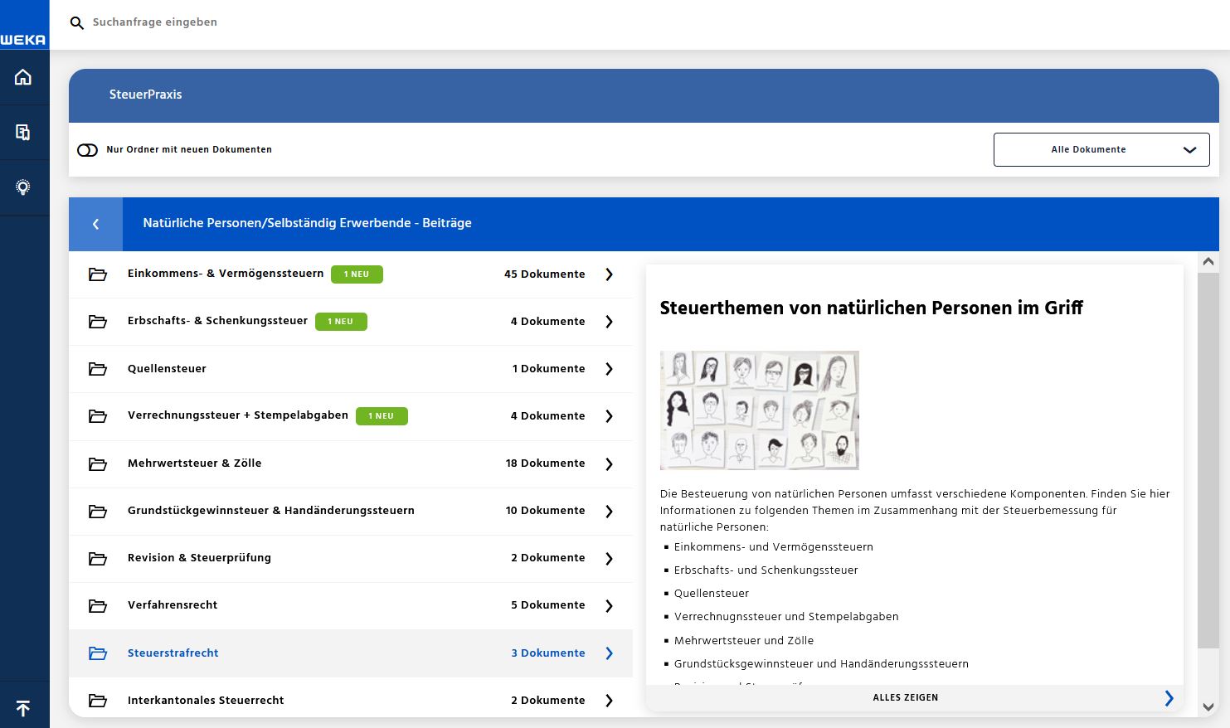The width and height of the screenshot is (1230, 728).
Task: Click into the Suchanfrage eingeben field
Action: coord(332,22)
